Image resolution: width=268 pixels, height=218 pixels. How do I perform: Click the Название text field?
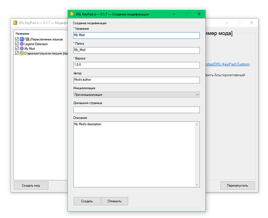pyautogui.click(x=136, y=36)
